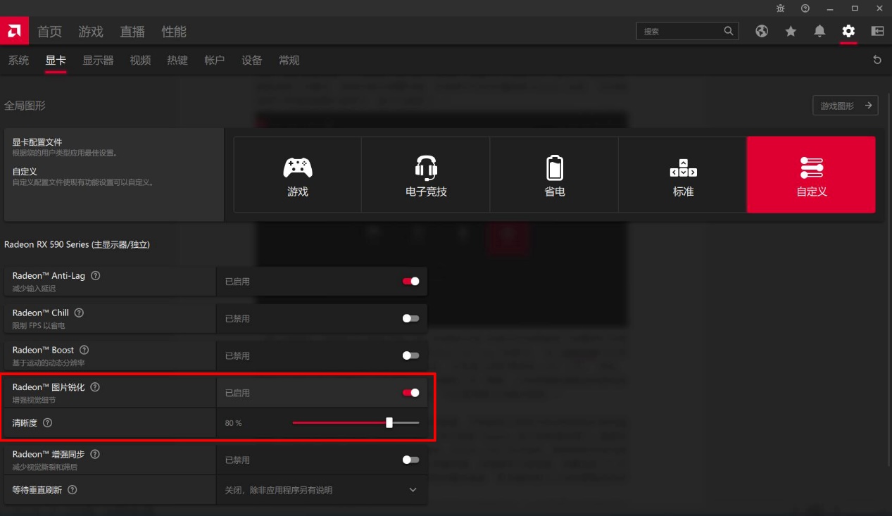Show help for Radeon 图片锐化

[95, 387]
